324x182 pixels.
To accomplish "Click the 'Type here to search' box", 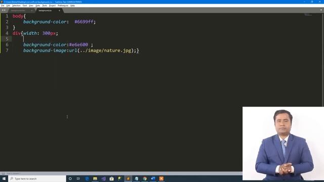I will pyautogui.click(x=37, y=178).
